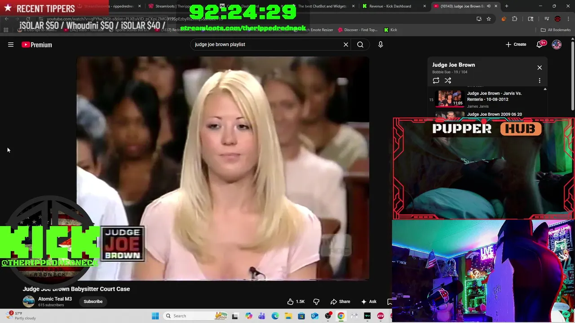This screenshot has height=323, width=575.
Task: Open Microsoft Edge from the taskbar
Action: 275,316
